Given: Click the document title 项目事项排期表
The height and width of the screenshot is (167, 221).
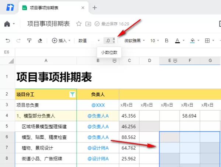Looking at the screenshot, I should click(49, 24).
